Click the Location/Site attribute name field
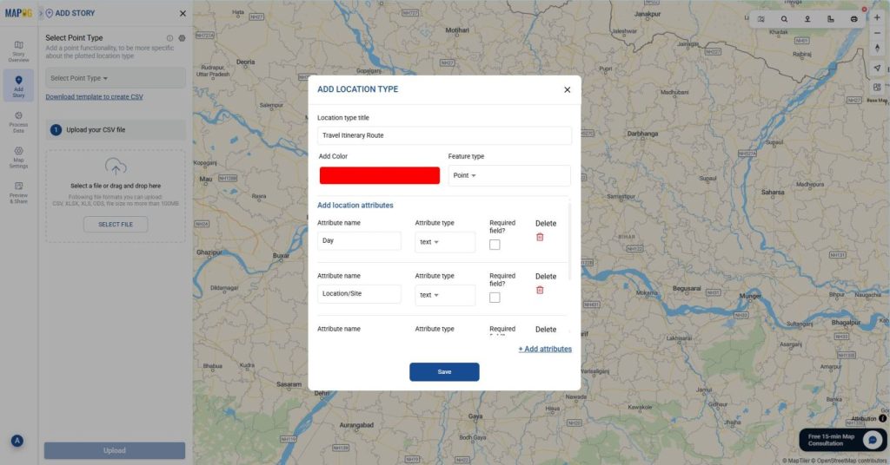 (359, 293)
